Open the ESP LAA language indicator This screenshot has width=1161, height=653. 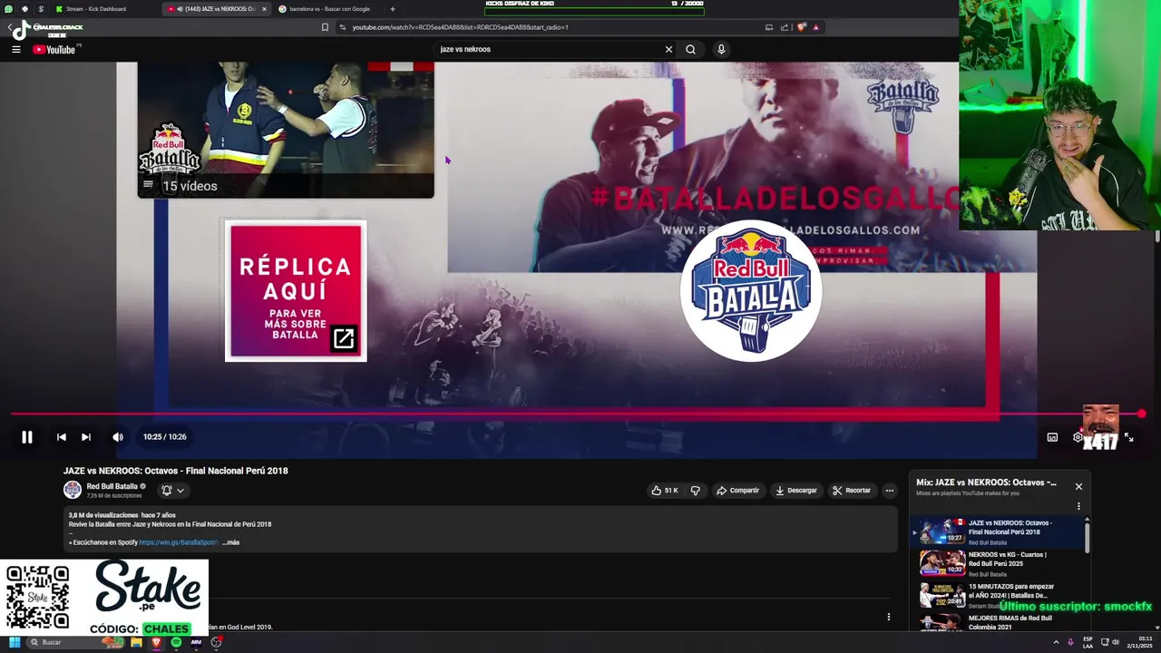coord(1088,642)
